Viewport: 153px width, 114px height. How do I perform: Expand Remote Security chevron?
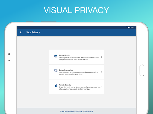pos(102,87)
